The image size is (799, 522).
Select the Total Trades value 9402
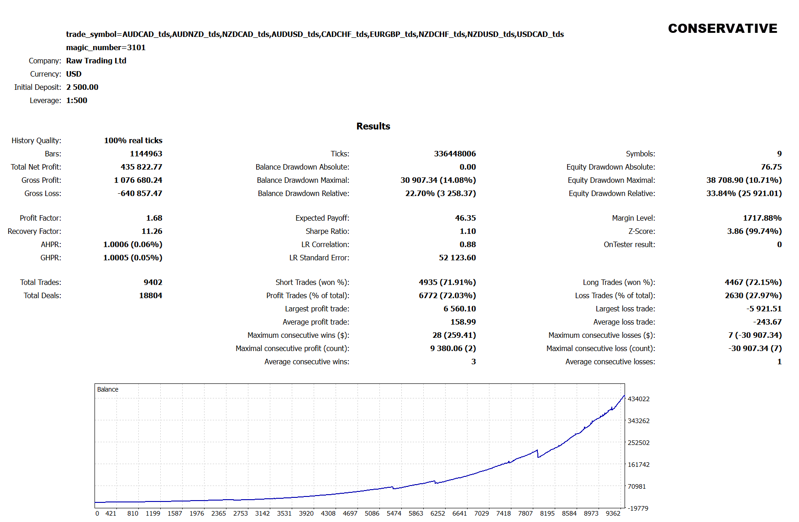pos(152,282)
